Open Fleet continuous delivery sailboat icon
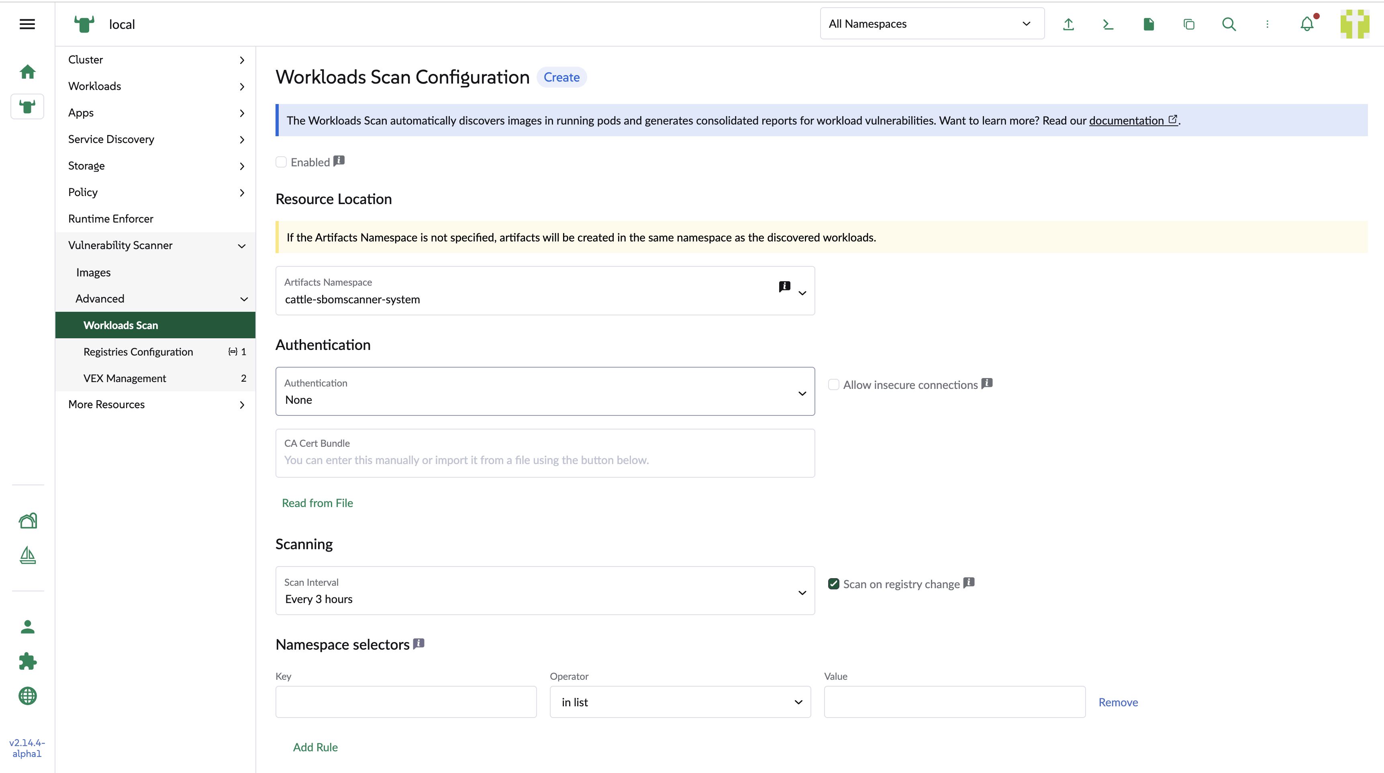This screenshot has width=1384, height=773. [27, 555]
